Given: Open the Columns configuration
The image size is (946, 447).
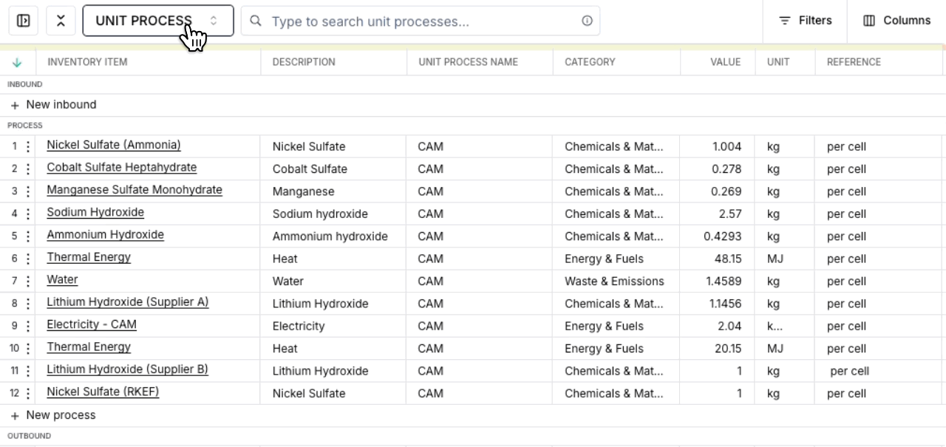Looking at the screenshot, I should 896,20.
